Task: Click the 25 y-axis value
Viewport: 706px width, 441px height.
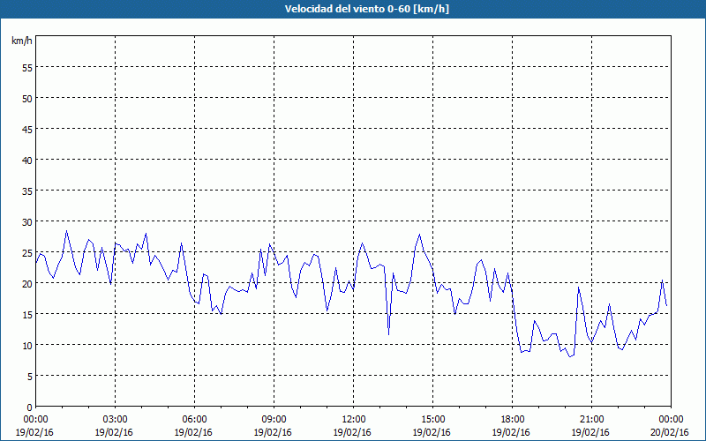Action: 27,253
